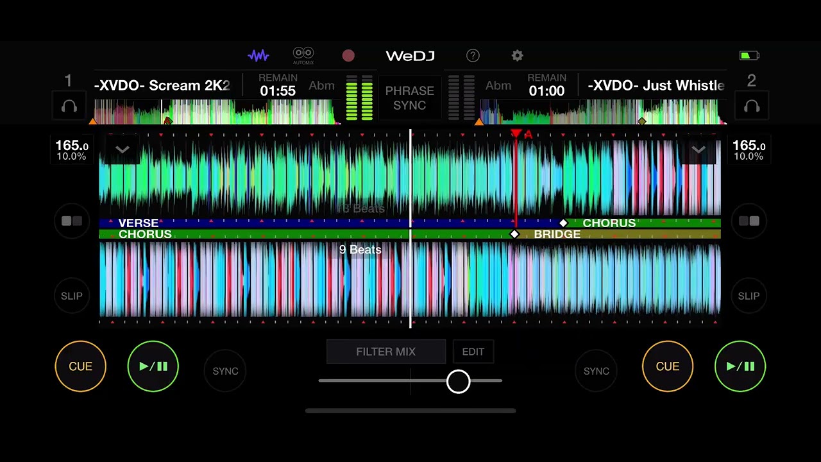
Task: Enable Phrase Sync
Action: pyautogui.click(x=410, y=98)
